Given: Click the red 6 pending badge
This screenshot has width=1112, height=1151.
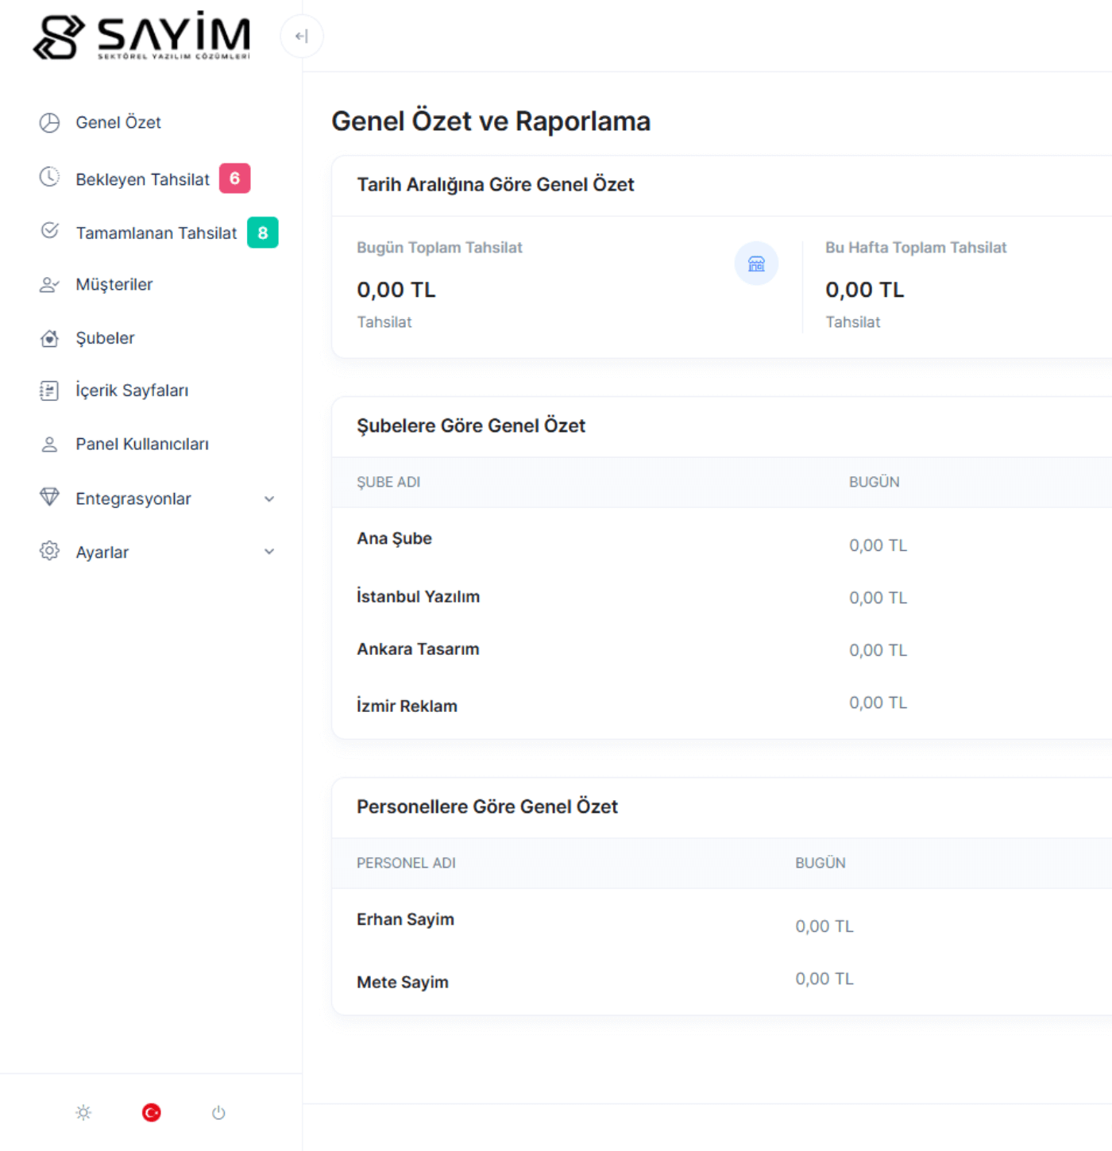Looking at the screenshot, I should coord(234,179).
